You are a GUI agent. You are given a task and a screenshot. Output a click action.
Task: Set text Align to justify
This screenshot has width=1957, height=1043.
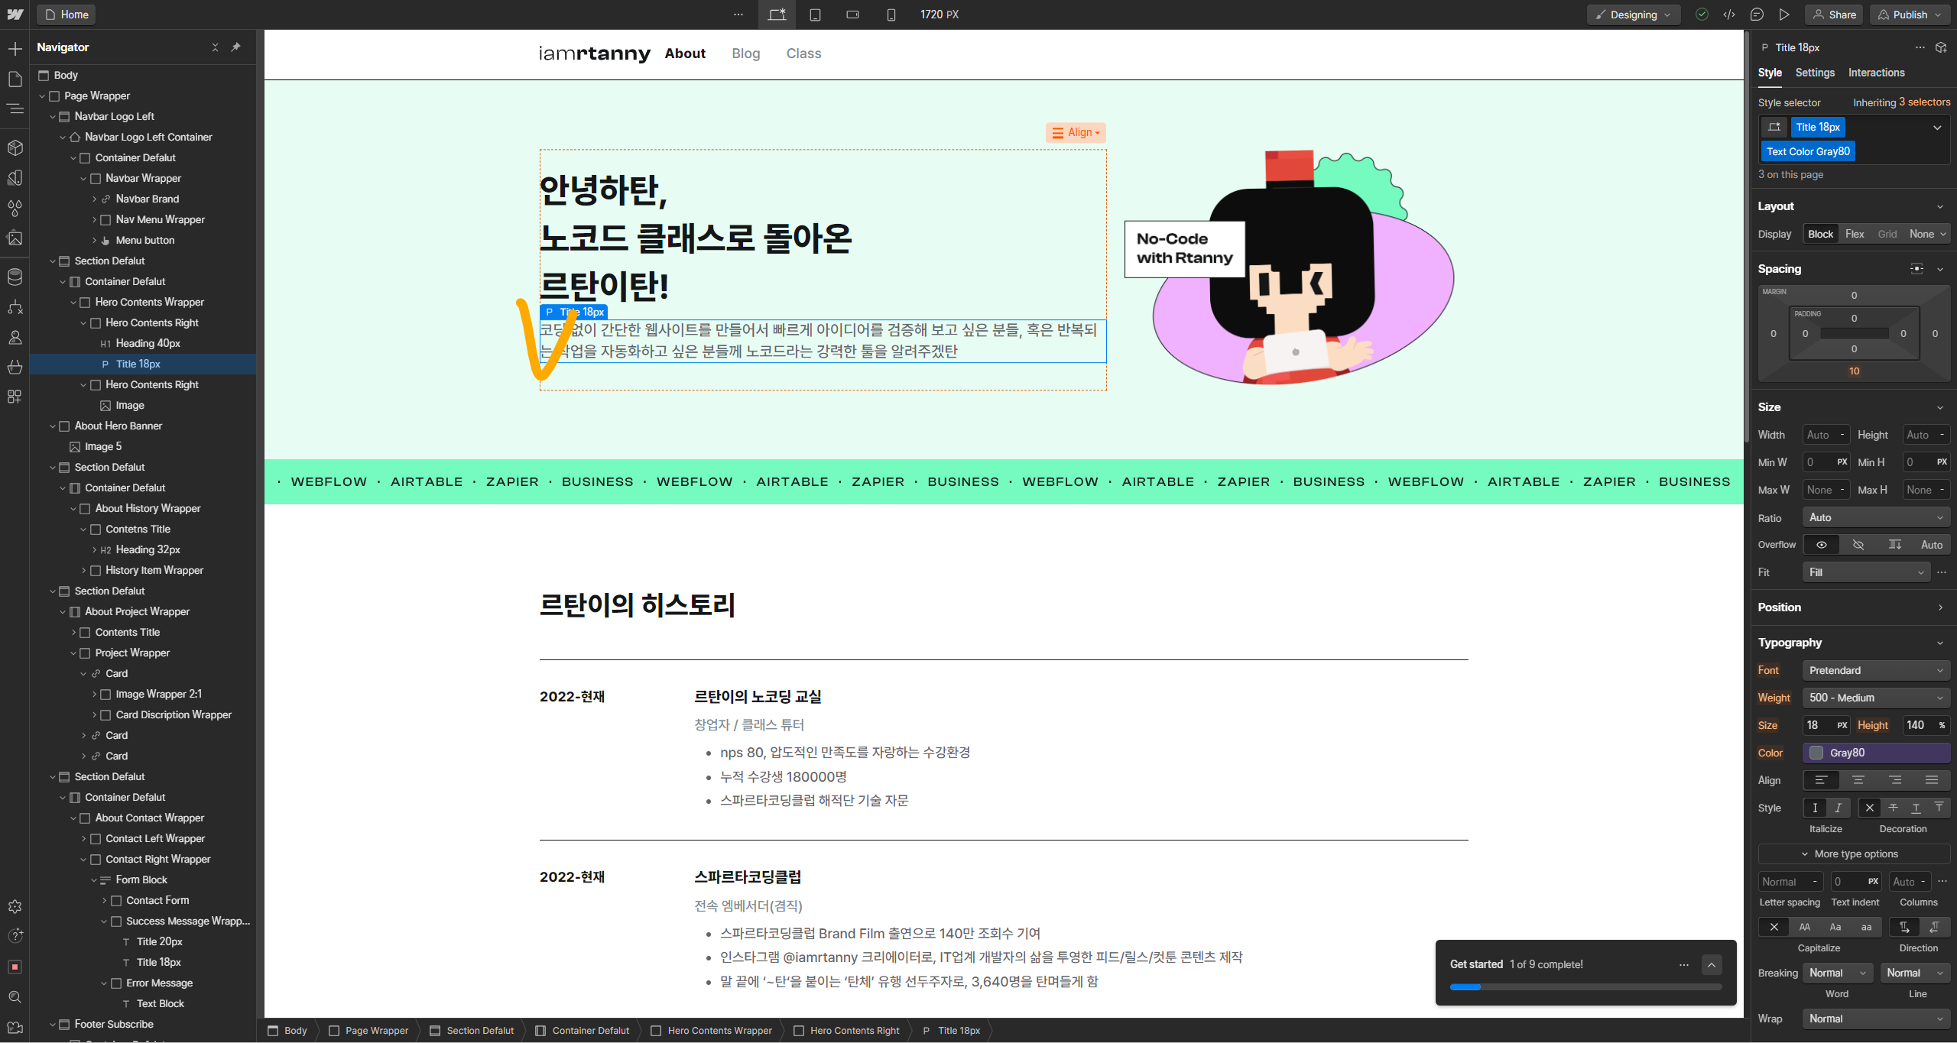pos(1932,780)
